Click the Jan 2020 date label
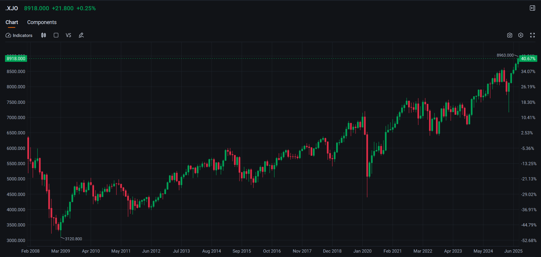The height and width of the screenshot is (257, 541). pos(362,251)
